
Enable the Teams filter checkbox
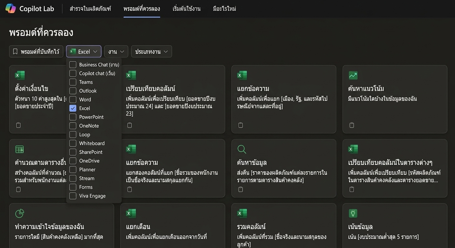point(73,82)
